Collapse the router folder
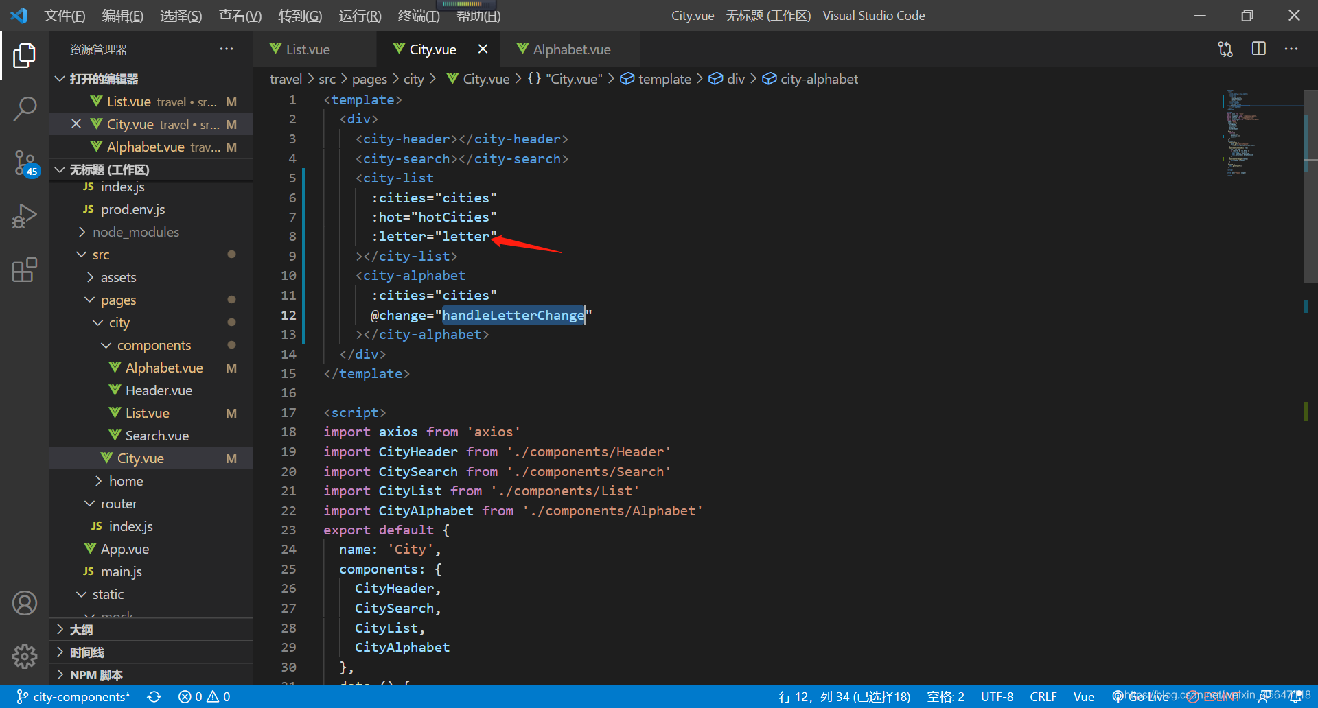 click(151, 504)
